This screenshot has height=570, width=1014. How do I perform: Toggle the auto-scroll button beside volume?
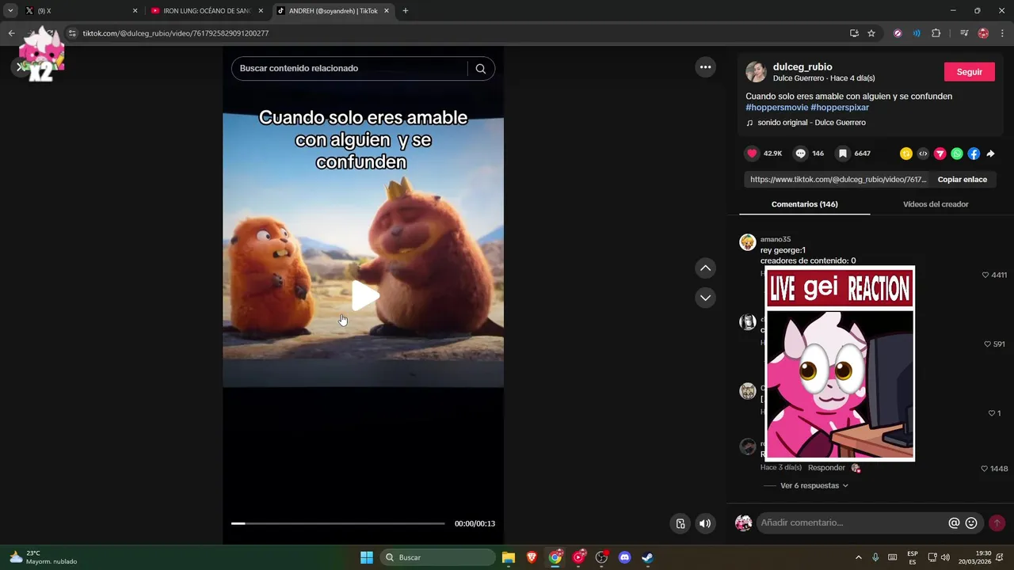click(680, 523)
